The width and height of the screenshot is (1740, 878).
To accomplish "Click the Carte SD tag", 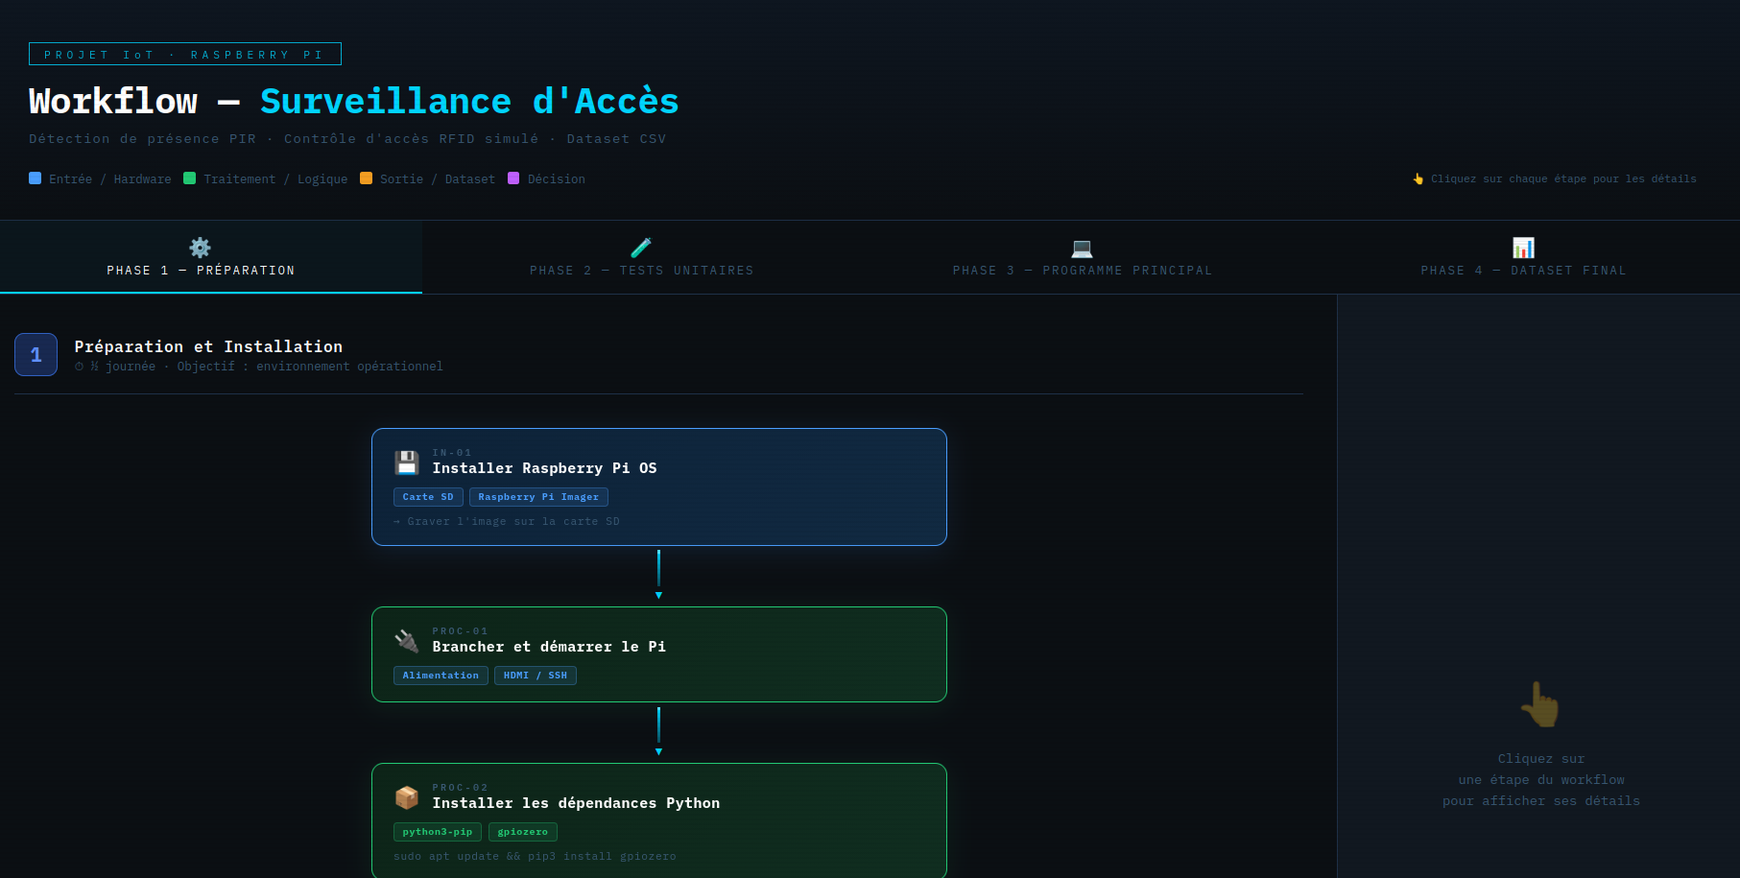I will 428,497.
